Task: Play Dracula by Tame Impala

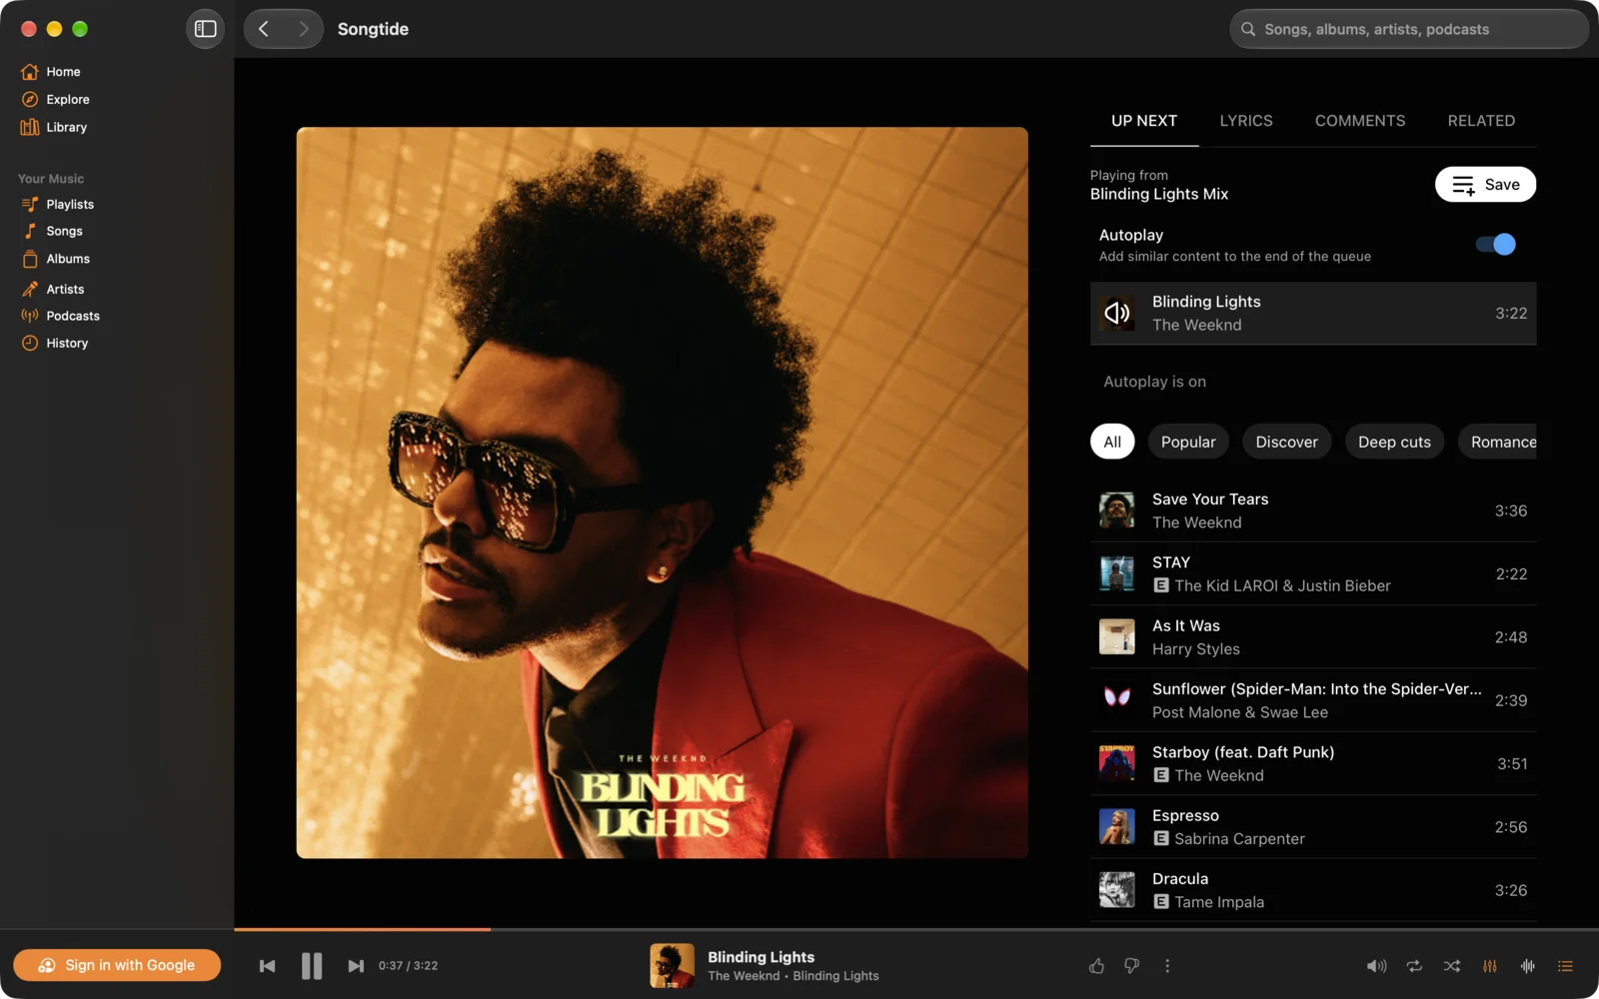Action: click(x=1313, y=890)
